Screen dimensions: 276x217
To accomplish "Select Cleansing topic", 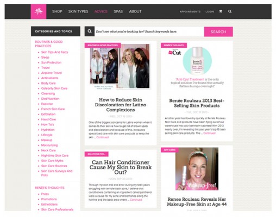I will [x=48, y=93].
